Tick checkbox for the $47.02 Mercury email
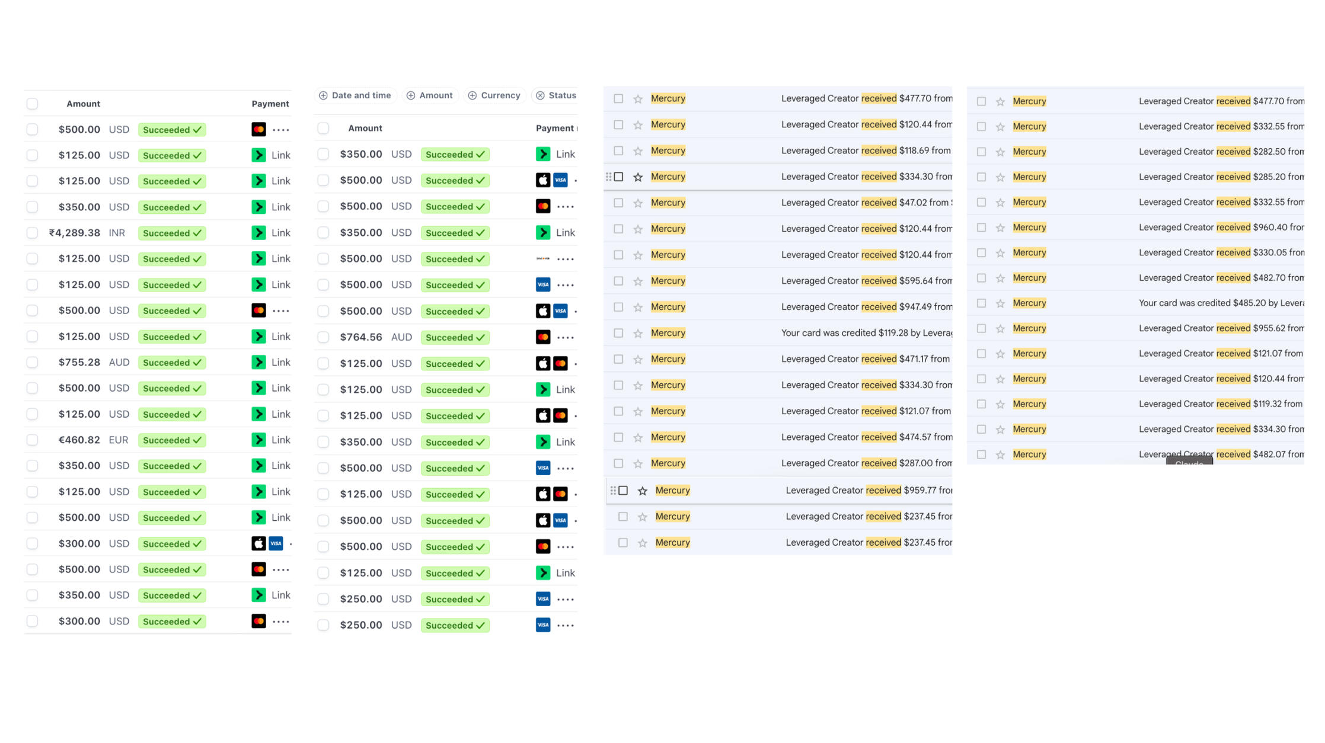This screenshot has height=743, width=1325. click(x=618, y=203)
